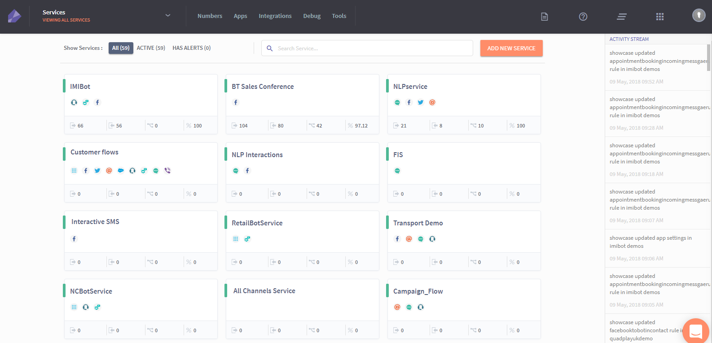Open the help question mark icon

(x=583, y=17)
